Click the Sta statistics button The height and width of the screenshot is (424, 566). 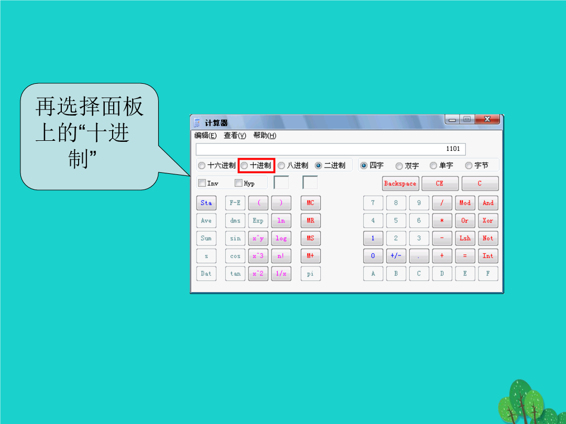[206, 203]
